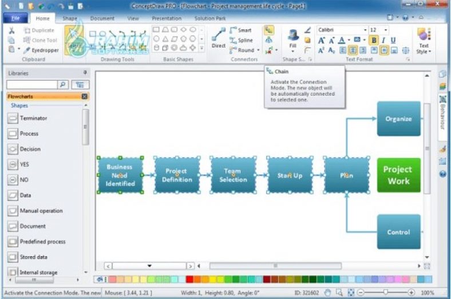Click in the library search field

point(32,84)
